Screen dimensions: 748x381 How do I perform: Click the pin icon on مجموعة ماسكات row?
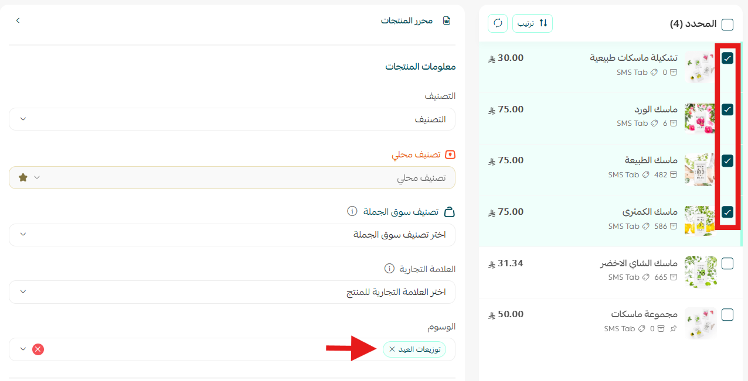(x=674, y=328)
